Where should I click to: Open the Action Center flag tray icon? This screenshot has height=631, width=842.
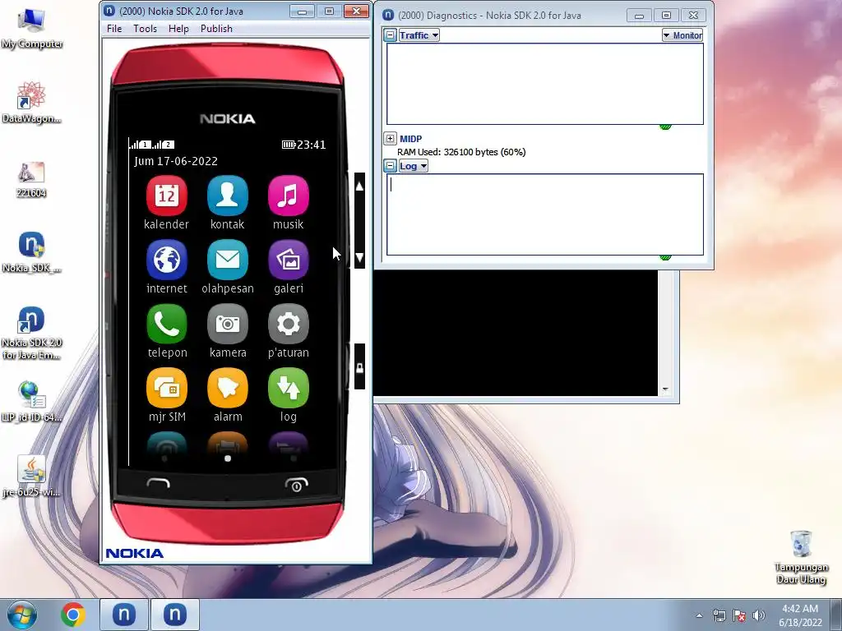click(739, 615)
